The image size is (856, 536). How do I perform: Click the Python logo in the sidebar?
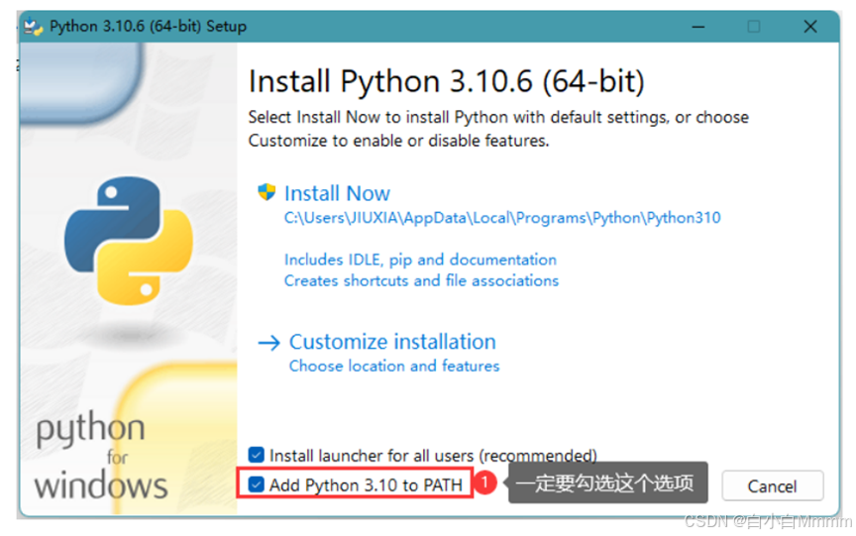pyautogui.click(x=128, y=240)
